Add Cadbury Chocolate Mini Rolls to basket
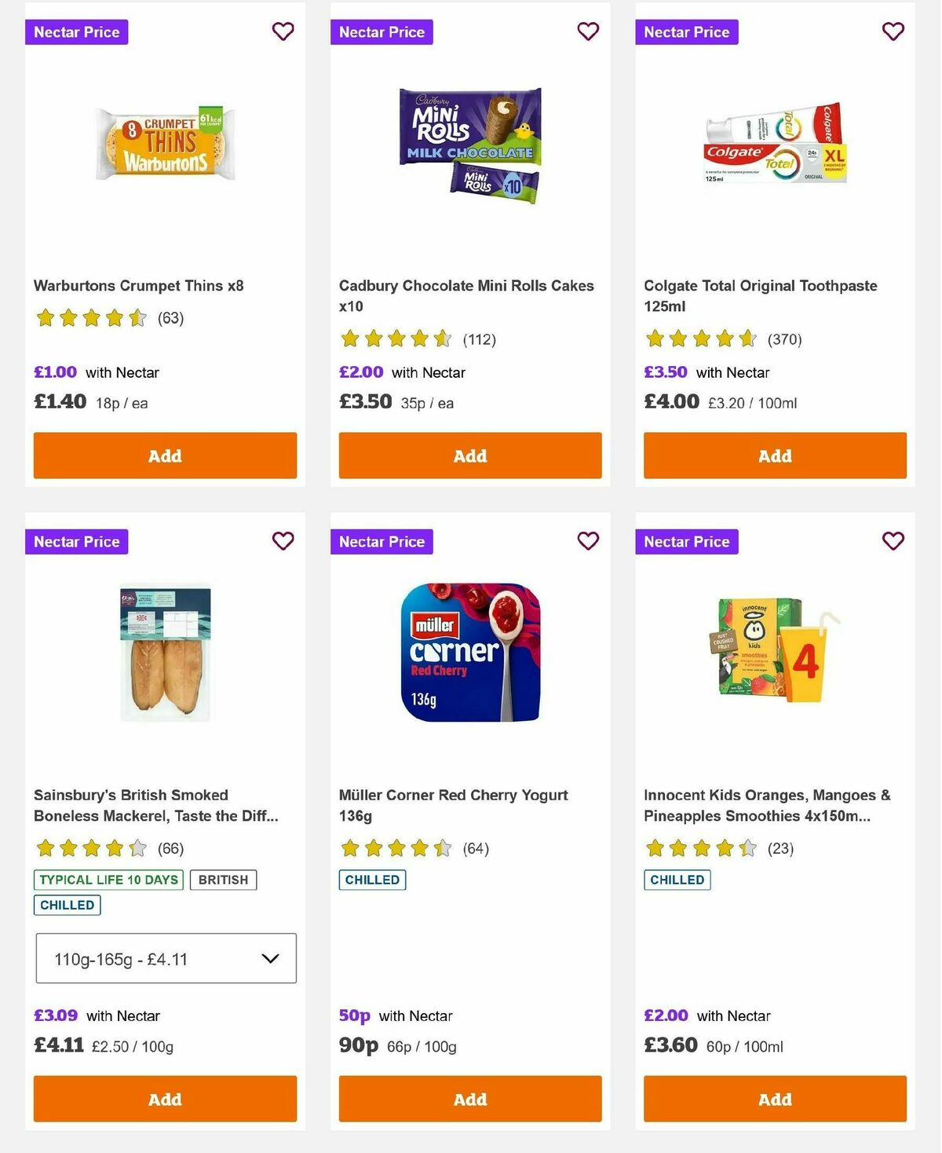 pos(469,456)
